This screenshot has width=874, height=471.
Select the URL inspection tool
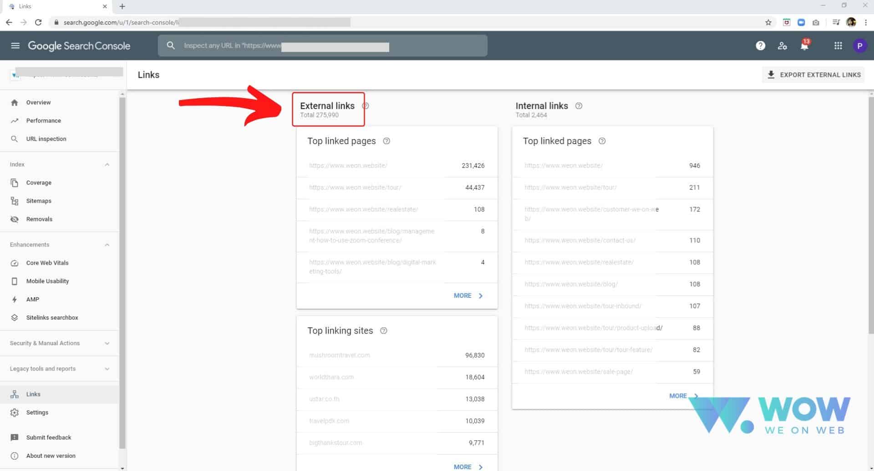pyautogui.click(x=46, y=139)
